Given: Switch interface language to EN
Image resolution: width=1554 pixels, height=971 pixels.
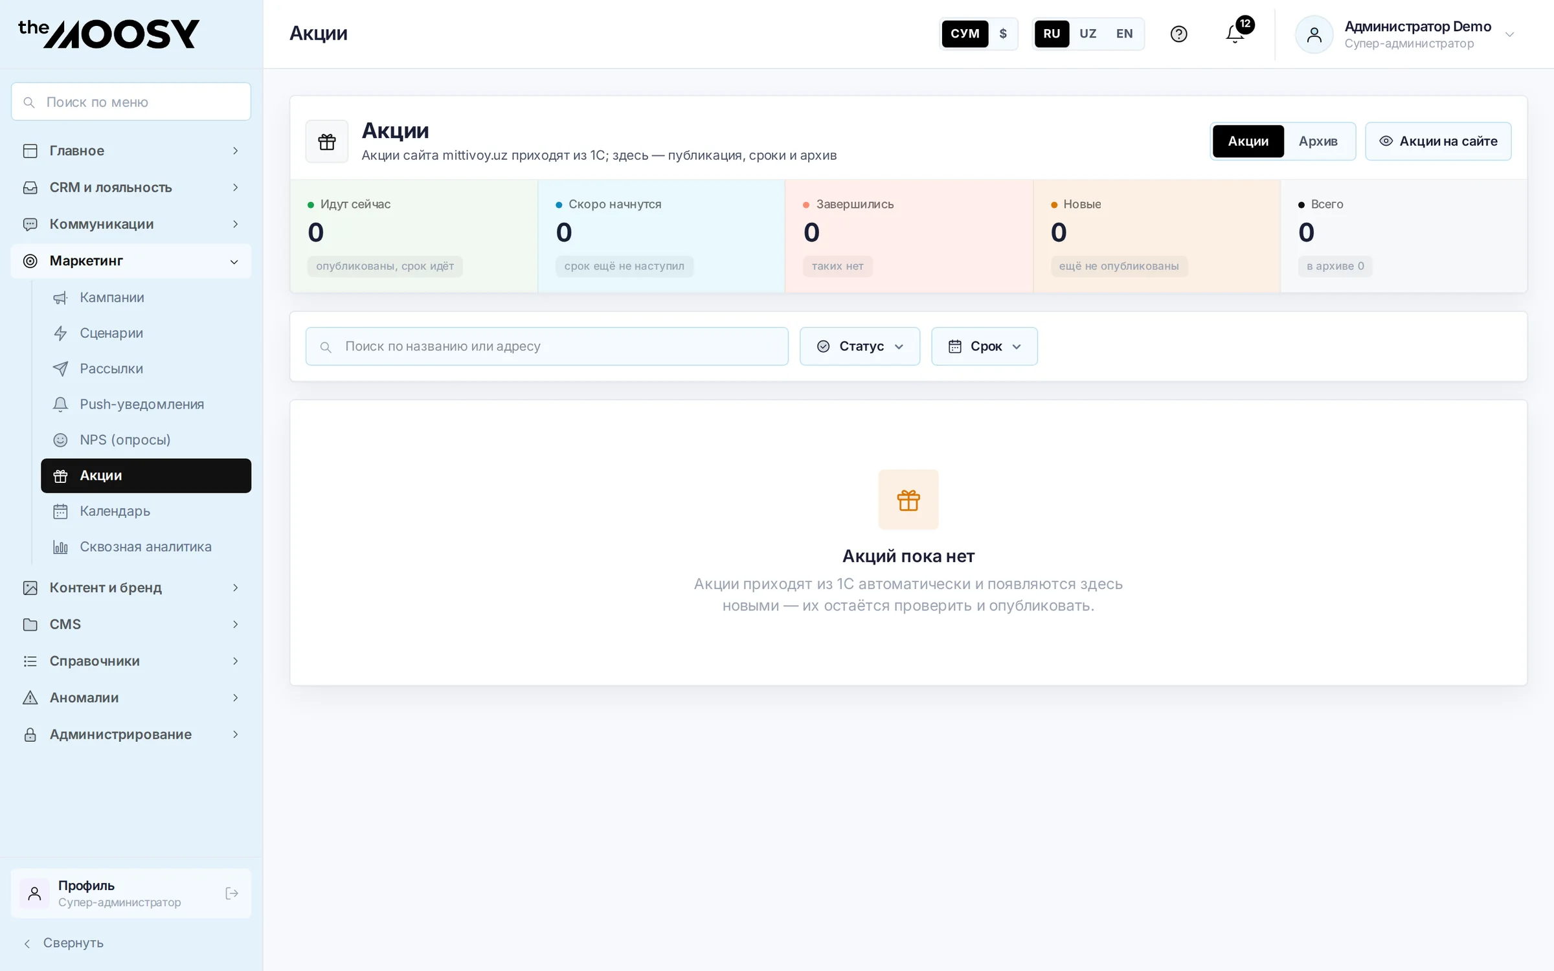Looking at the screenshot, I should [x=1124, y=34].
